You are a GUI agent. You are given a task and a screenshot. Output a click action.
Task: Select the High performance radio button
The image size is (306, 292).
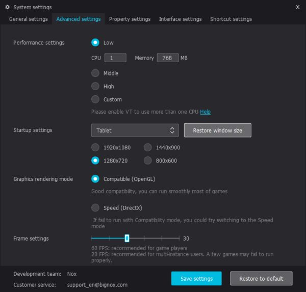pyautogui.click(x=95, y=86)
